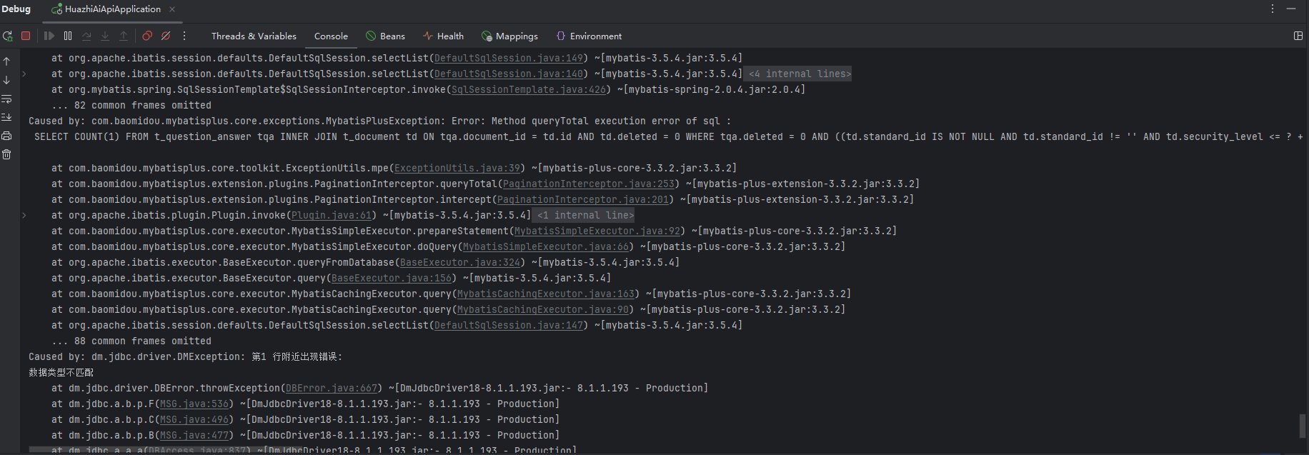Toggle scroll to end of console

click(x=6, y=117)
